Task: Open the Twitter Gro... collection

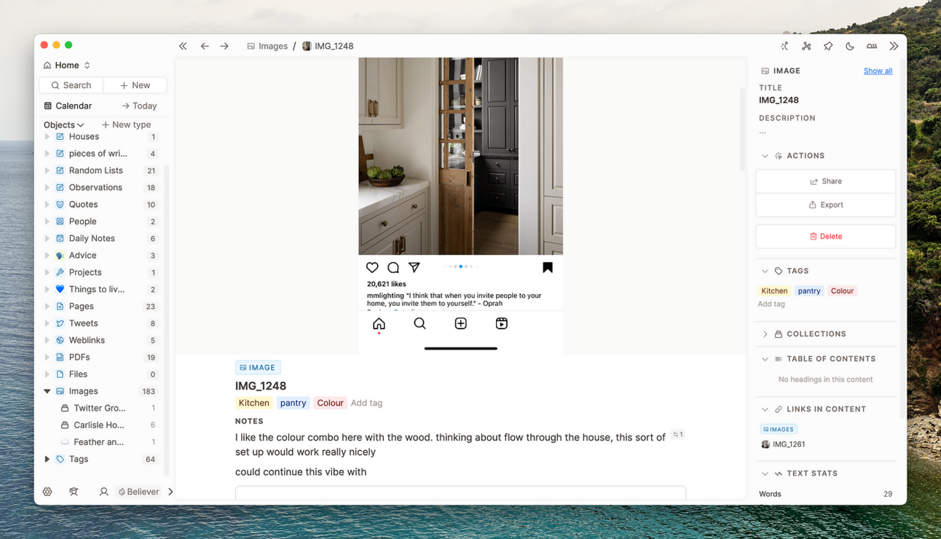Action: [x=100, y=408]
